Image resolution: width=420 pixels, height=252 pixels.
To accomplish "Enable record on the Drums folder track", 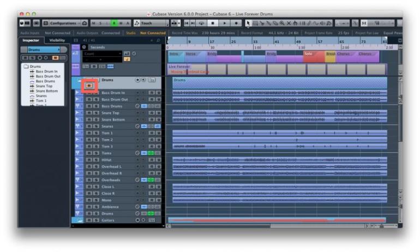I will pyautogui.click(x=137, y=80).
